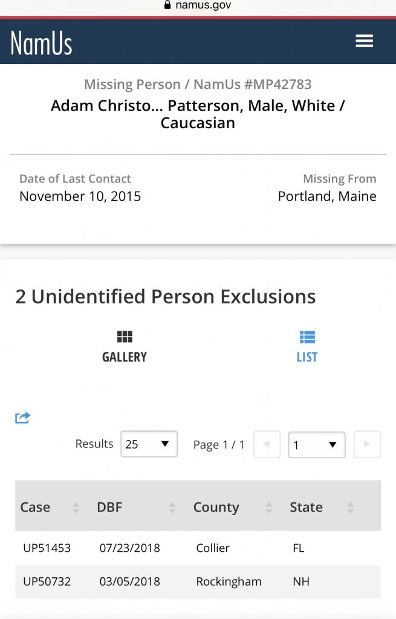Screen dimensions: 396x619
Task: Switch to the LIST view tab
Action: (x=307, y=357)
